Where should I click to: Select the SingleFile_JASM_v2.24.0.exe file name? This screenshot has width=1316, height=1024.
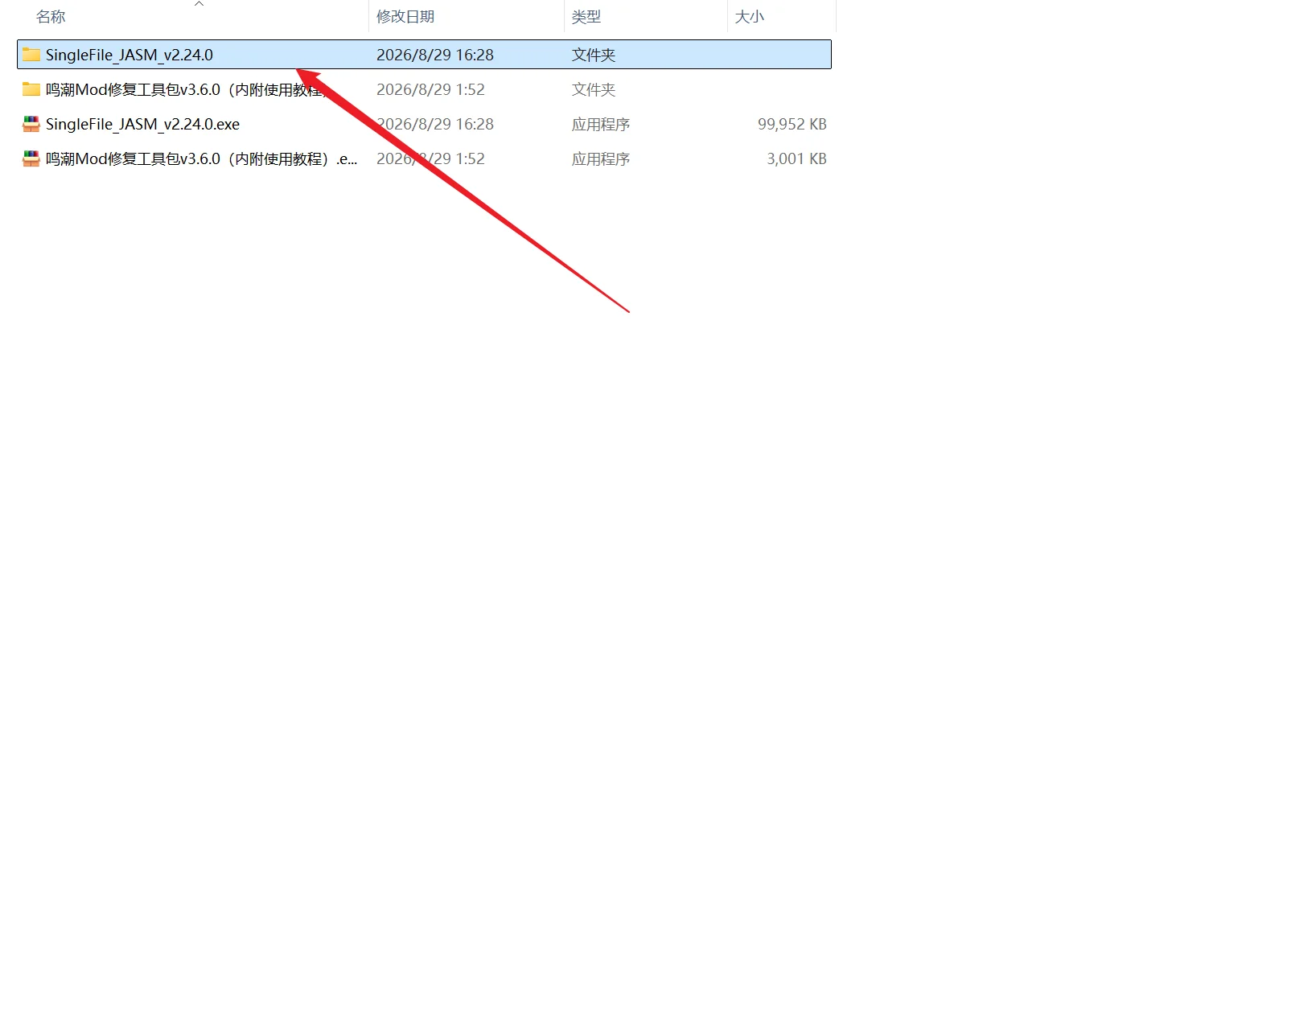pyautogui.click(x=142, y=124)
